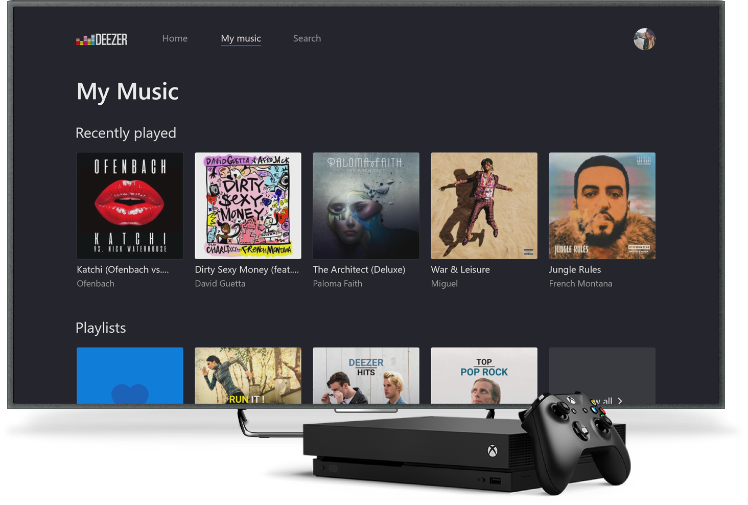
Task: Click the Dirty Sexy Money (feat.... title
Action: (247, 269)
